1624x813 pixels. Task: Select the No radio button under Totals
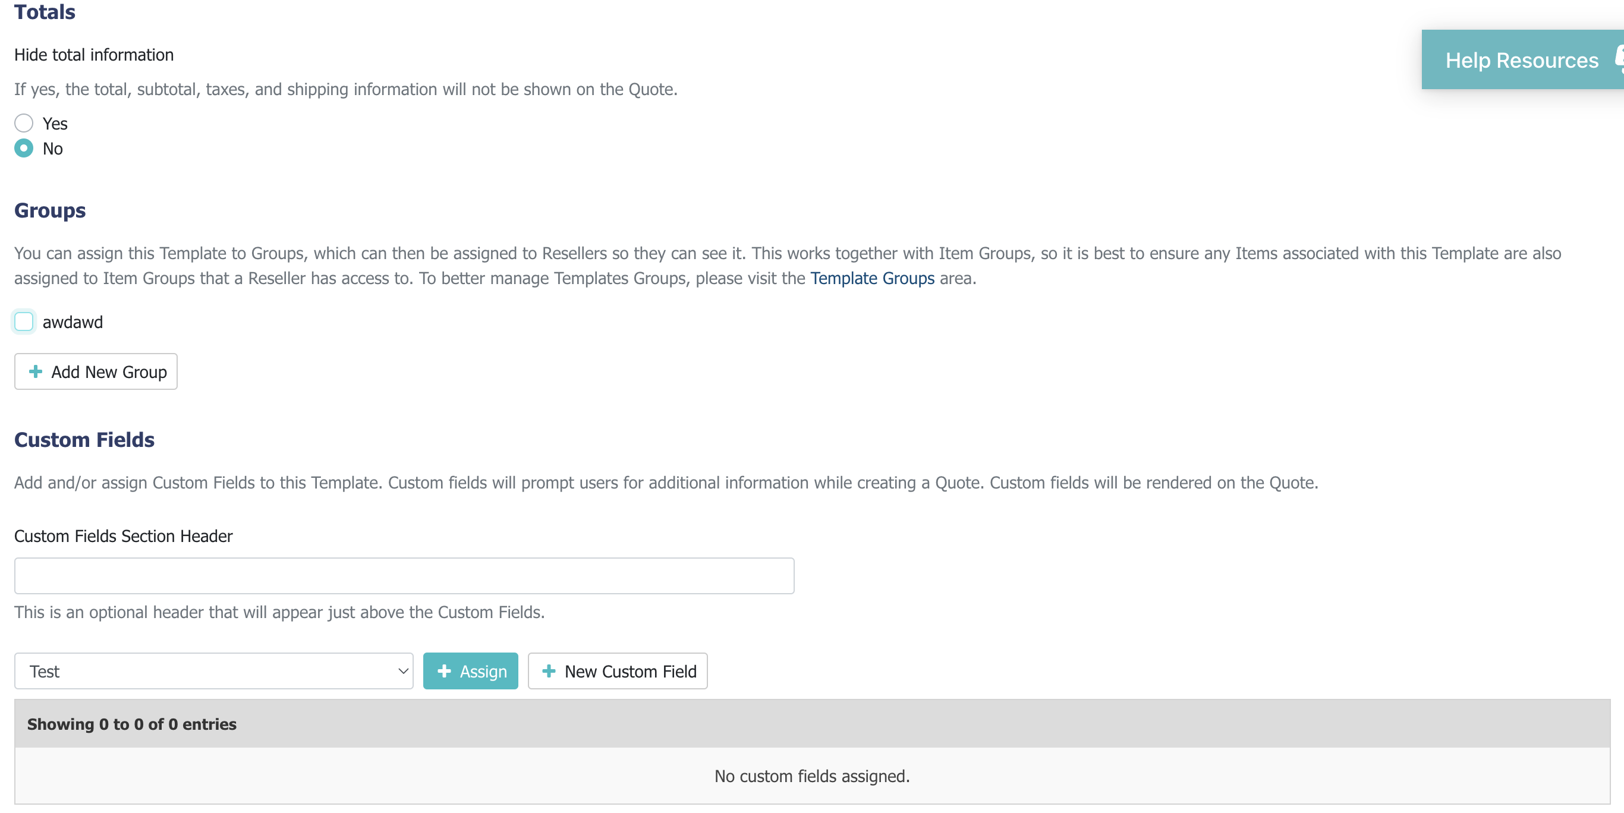click(24, 148)
